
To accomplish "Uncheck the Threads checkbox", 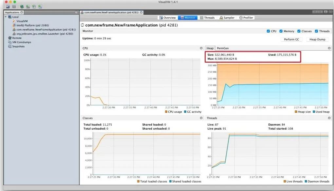I will pyautogui.click(x=316, y=31).
